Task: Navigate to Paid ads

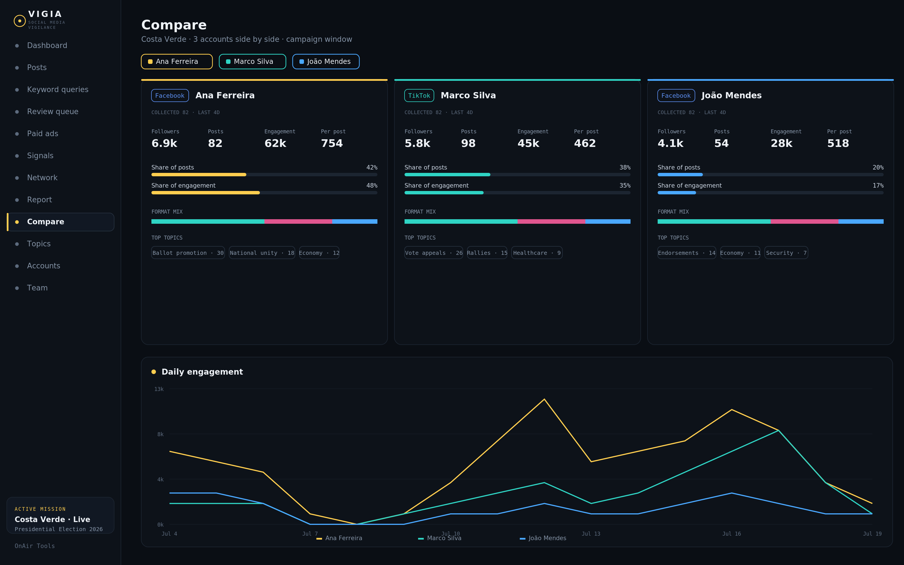Action: [60, 134]
